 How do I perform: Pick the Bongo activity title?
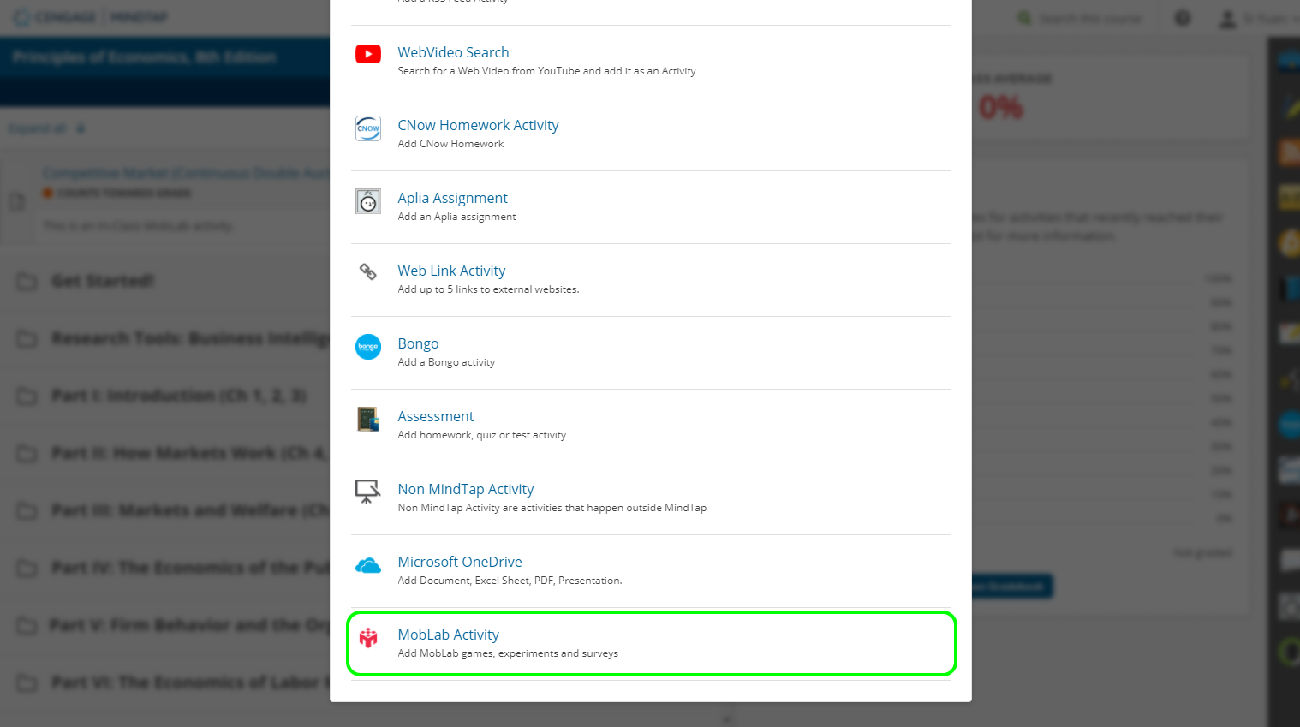[418, 343]
